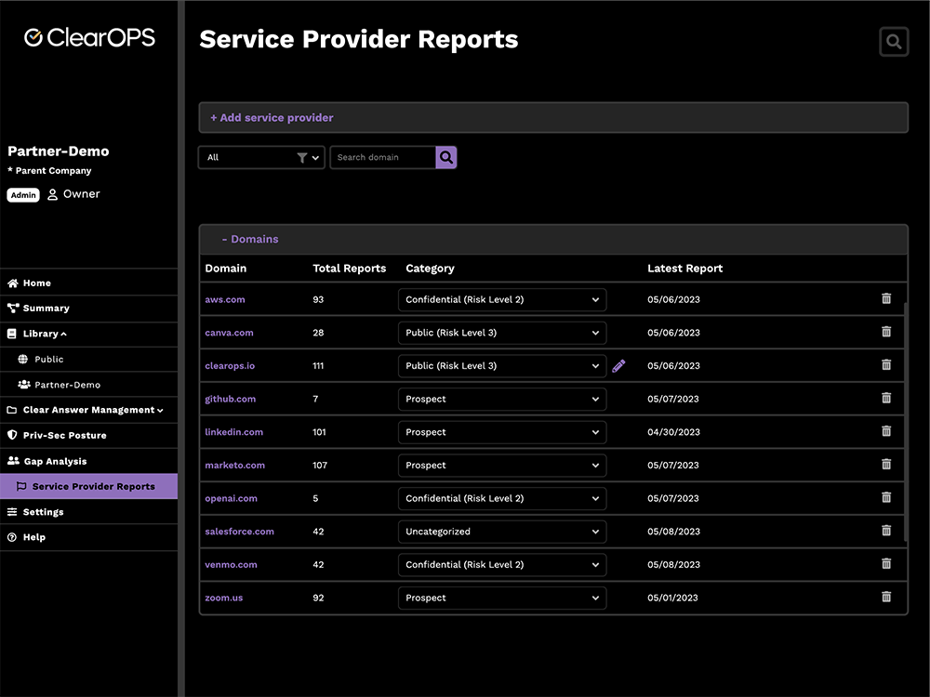930x697 pixels.
Task: Open the All filter dropdown
Action: pos(261,158)
